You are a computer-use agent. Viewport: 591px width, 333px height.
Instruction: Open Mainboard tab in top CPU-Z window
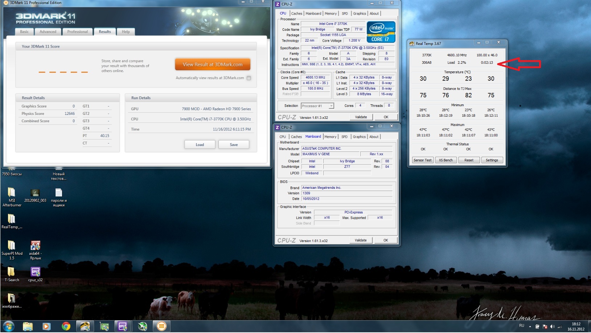pos(313,14)
